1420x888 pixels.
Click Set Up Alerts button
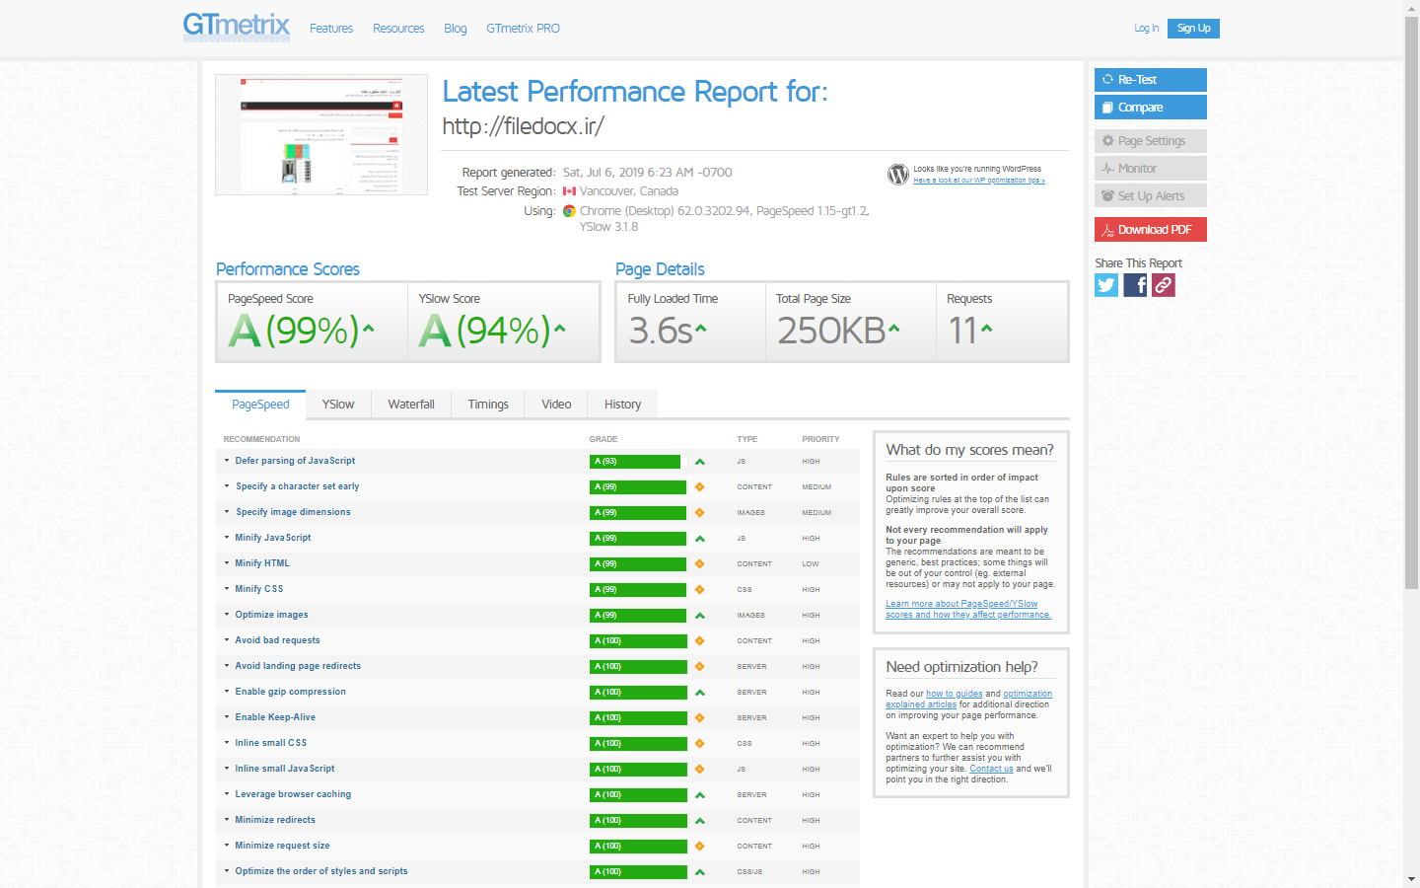(x=1151, y=196)
